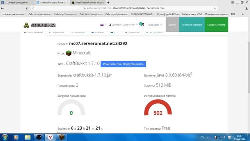Open the Russian flag language dropdown
The height and width of the screenshot is (141, 250).
point(103,25)
